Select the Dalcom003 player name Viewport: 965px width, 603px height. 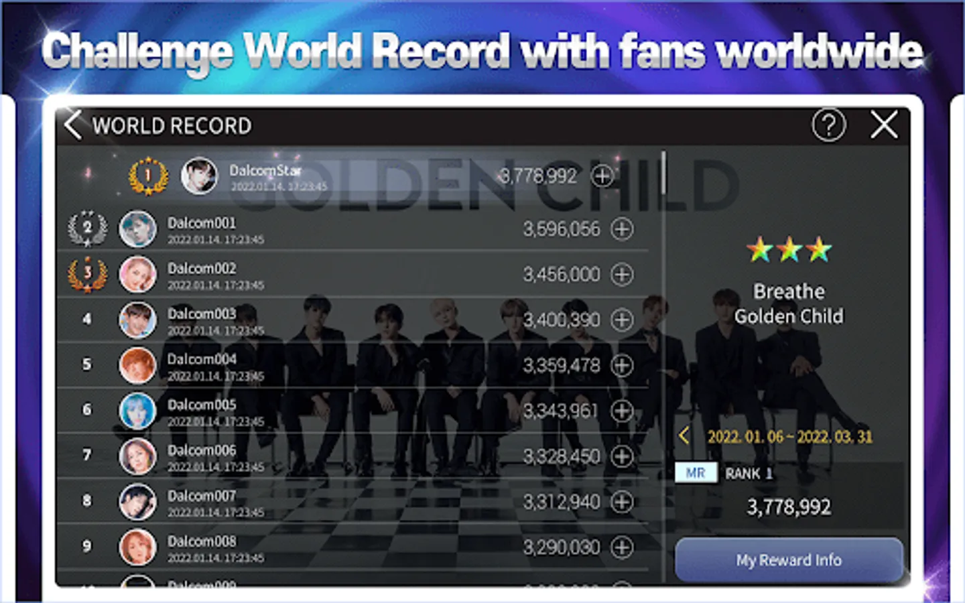(202, 314)
